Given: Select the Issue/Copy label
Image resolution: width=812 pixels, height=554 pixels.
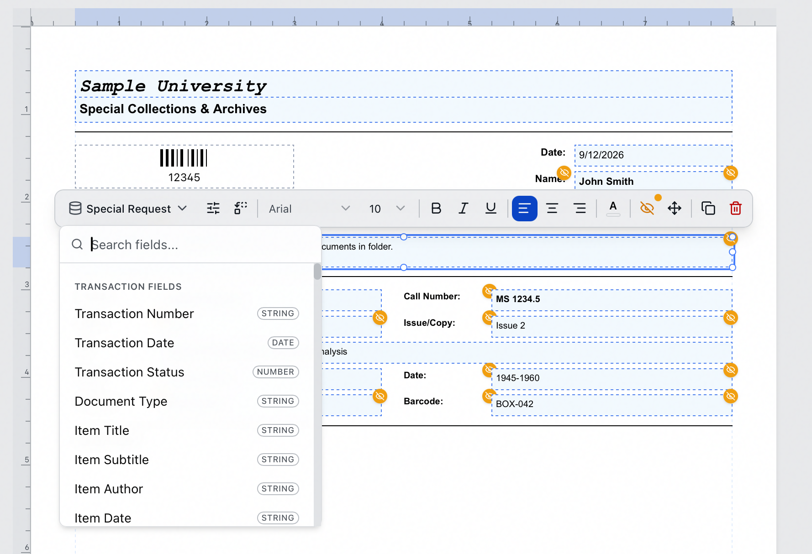Looking at the screenshot, I should [x=429, y=323].
